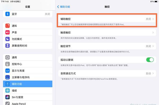Select 通知 in the sidebar list

point(28,26)
